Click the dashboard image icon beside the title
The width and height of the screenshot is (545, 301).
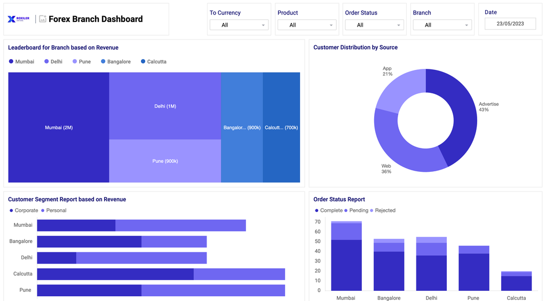(43, 19)
